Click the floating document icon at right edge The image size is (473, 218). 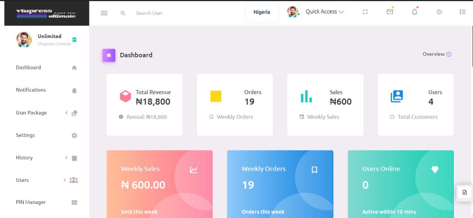point(465,193)
